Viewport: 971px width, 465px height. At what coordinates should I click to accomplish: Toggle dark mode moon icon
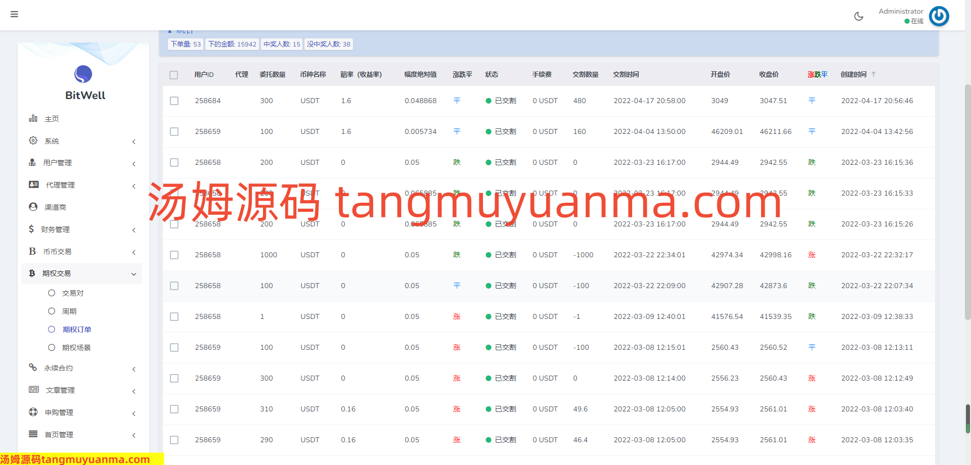(x=858, y=16)
